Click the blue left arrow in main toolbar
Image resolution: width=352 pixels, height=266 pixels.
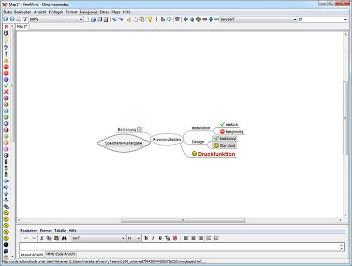(185, 19)
